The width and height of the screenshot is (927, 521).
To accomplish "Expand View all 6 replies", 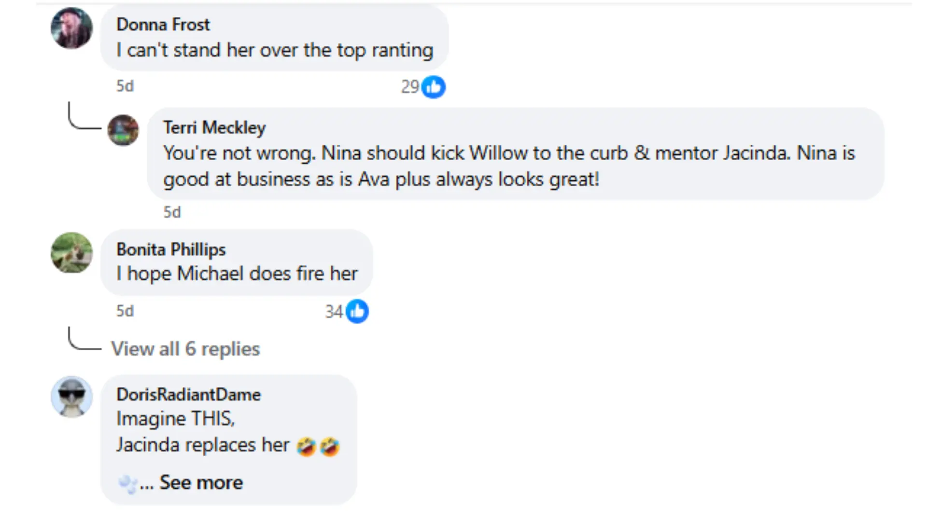I will pos(185,349).
